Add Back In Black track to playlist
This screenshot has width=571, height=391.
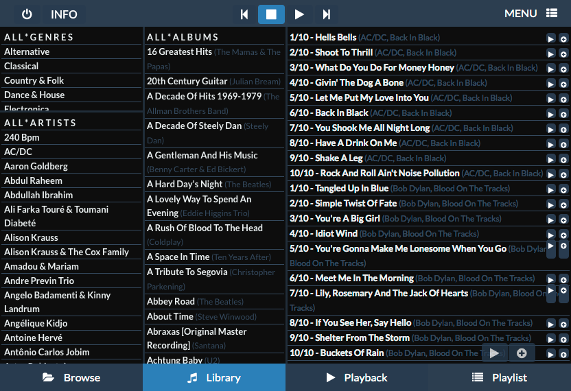[563, 115]
